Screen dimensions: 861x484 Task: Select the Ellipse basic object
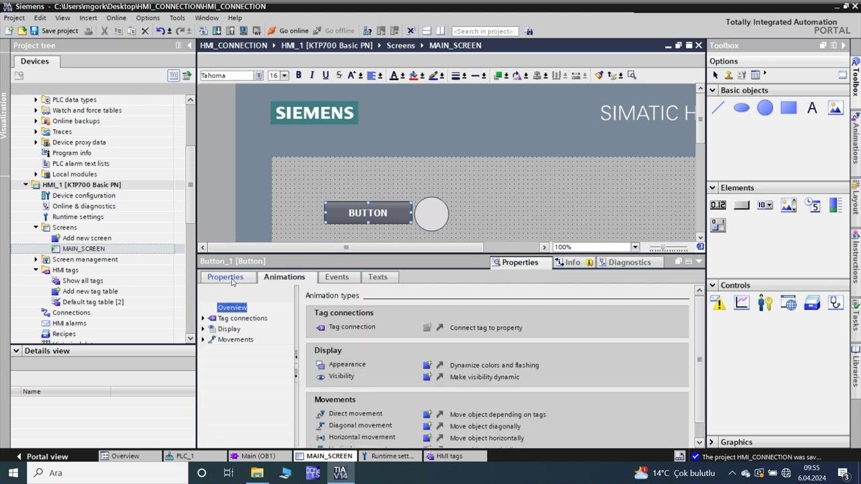(741, 108)
